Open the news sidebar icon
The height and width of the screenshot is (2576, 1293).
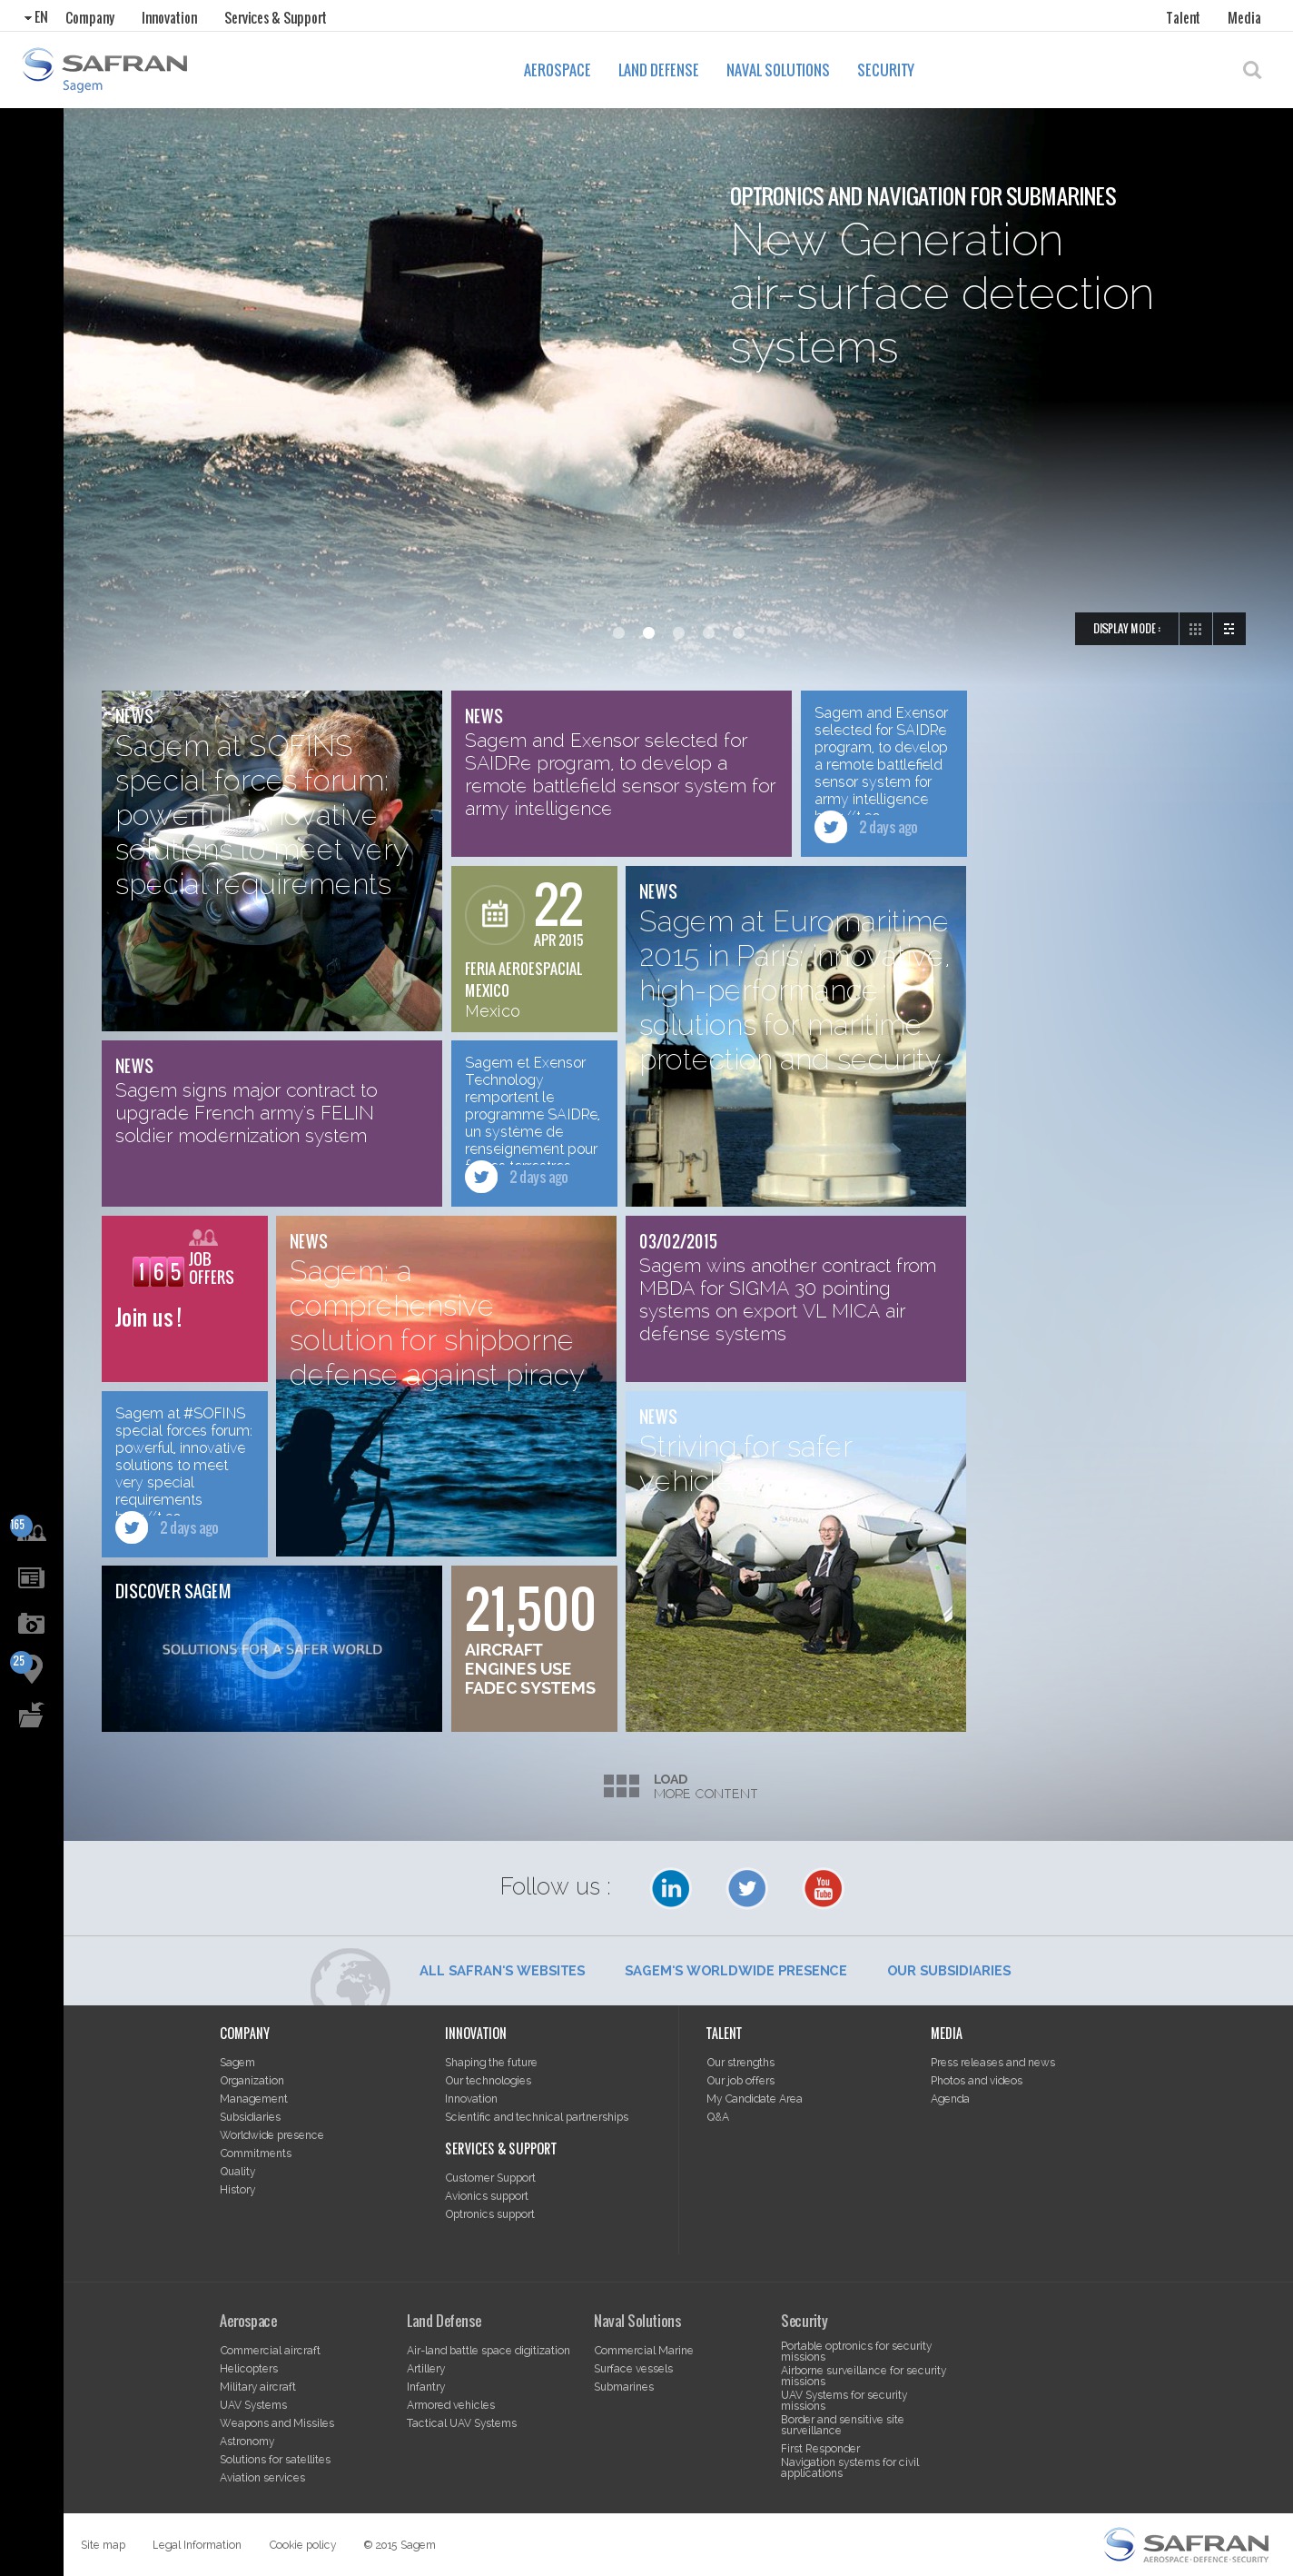click(x=31, y=1578)
